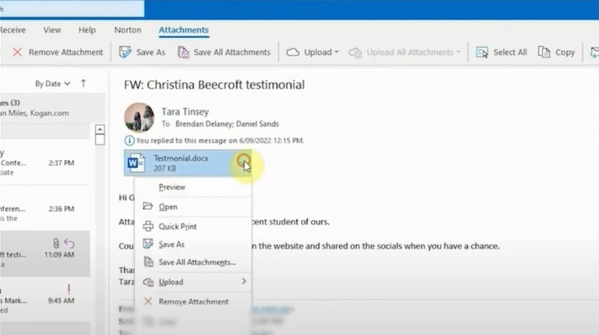Image resolution: width=599 pixels, height=335 pixels.
Task: Click the Kogan.com conversation group header
Action: (52, 108)
